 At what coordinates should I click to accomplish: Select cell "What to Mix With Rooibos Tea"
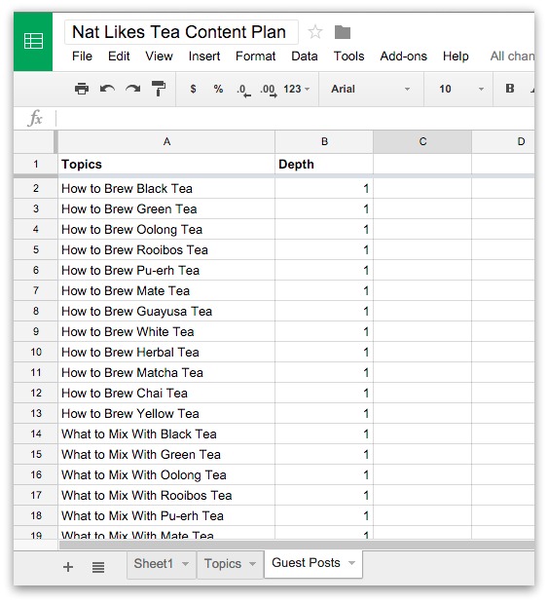(166, 495)
